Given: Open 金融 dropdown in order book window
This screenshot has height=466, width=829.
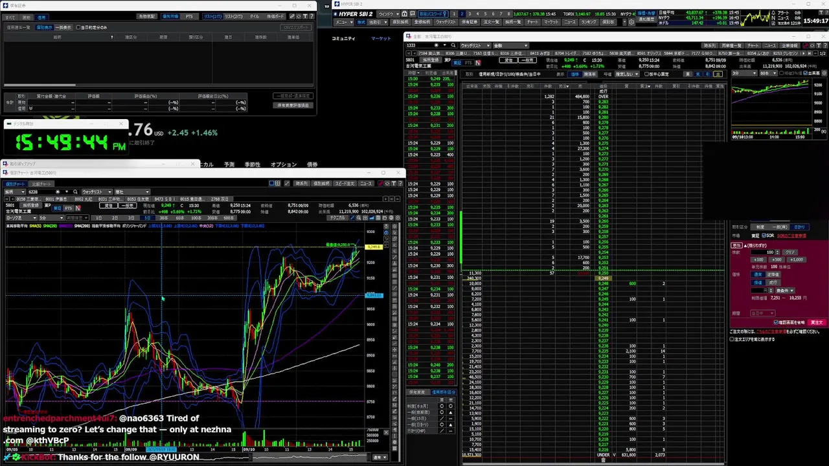Looking at the screenshot, I should [510, 45].
